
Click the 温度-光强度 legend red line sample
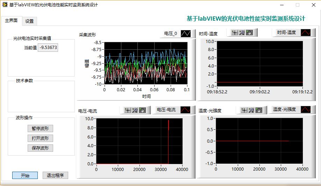(306, 109)
